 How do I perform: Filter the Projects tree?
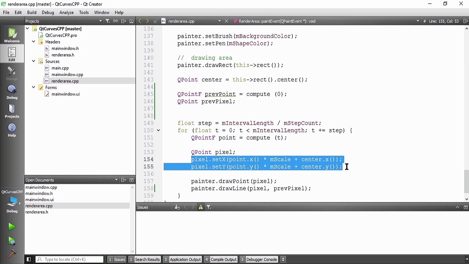coord(108,21)
